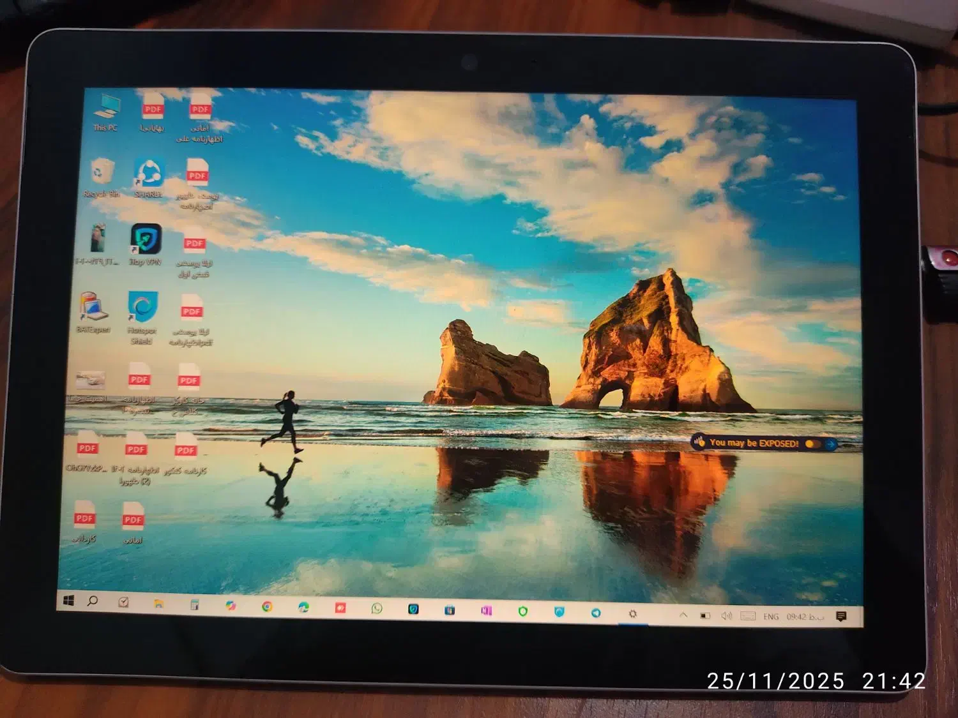
Task: Open File Explorer from the taskbar
Action: coord(158,604)
